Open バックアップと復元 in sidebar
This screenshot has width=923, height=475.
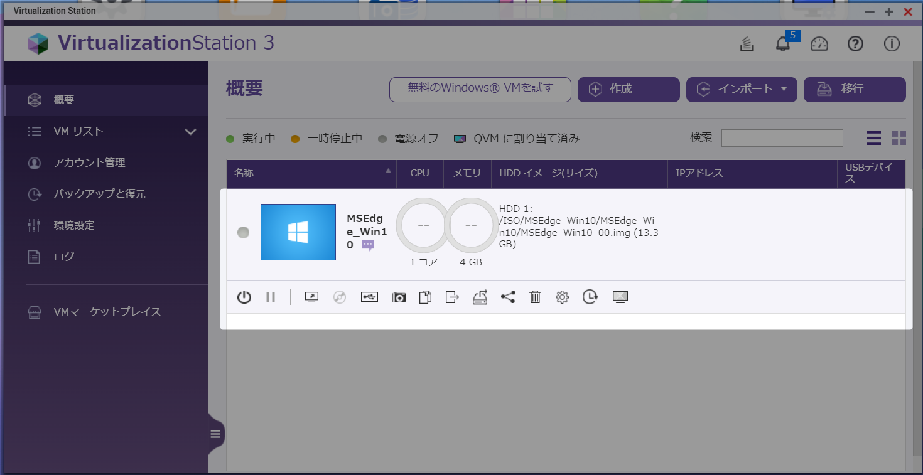click(106, 194)
